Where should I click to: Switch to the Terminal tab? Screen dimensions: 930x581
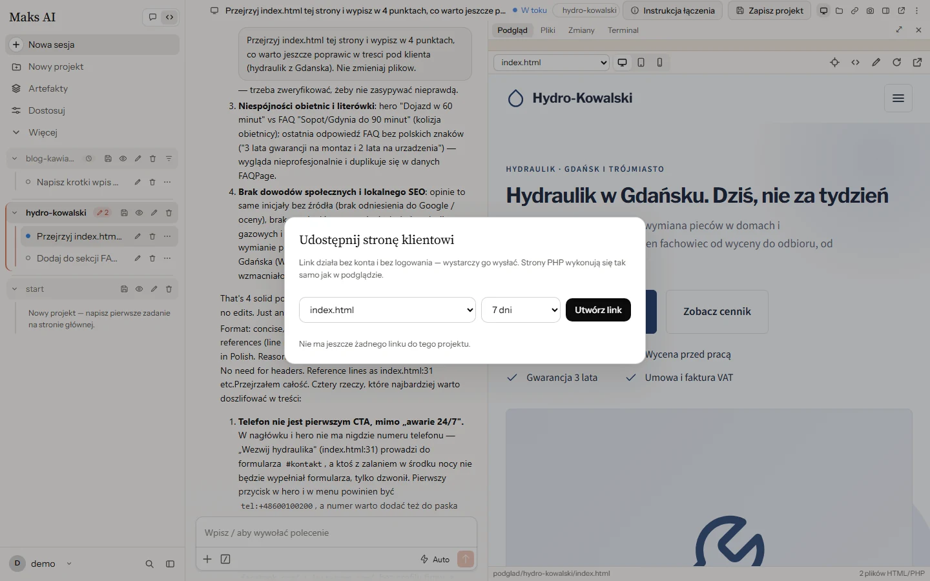(623, 30)
